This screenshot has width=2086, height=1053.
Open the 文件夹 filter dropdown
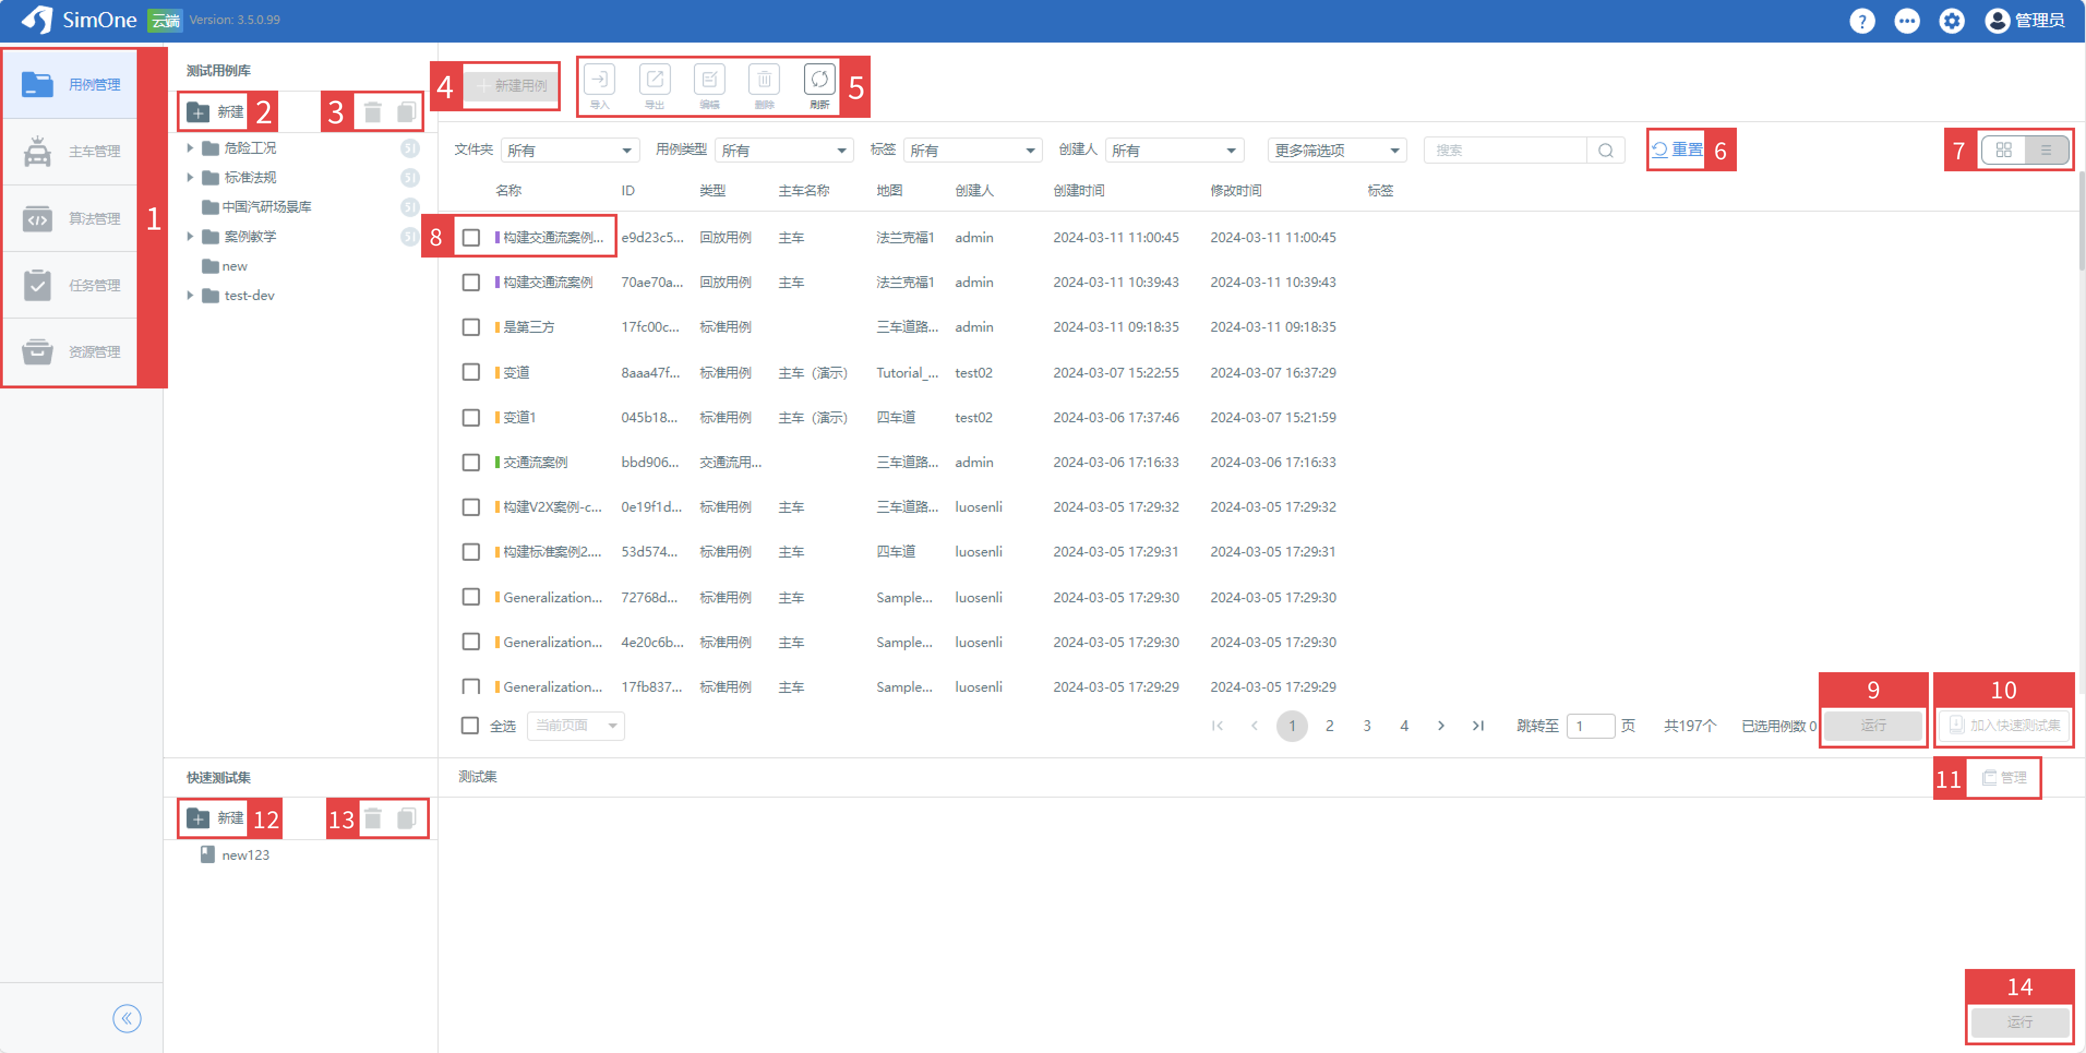570,151
